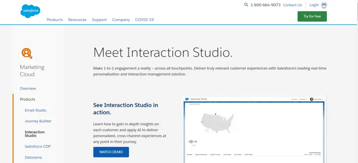Select Overview in the sidebar

[x=28, y=88]
